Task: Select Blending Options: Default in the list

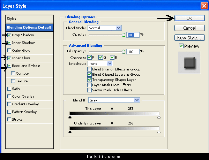Action: [29, 28]
